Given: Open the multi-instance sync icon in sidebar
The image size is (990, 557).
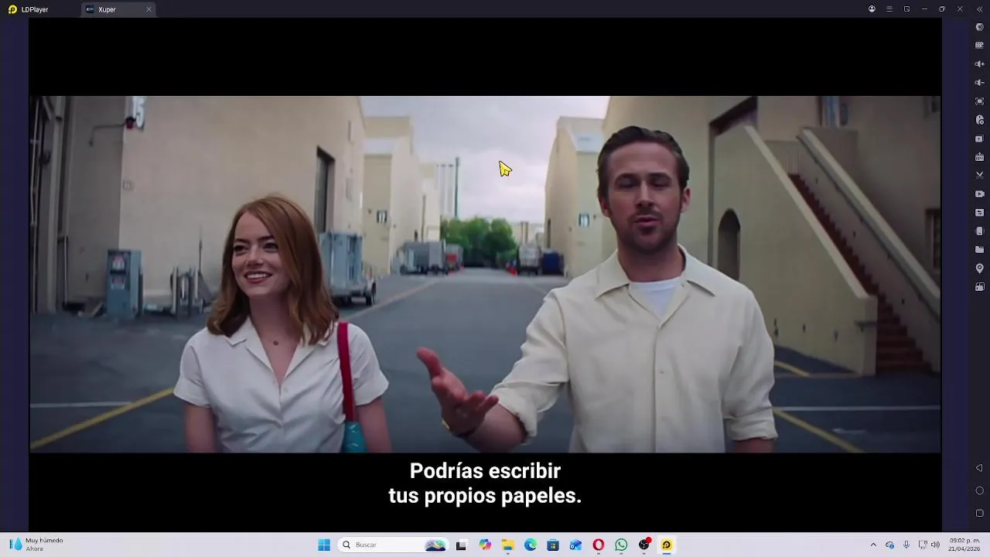Looking at the screenshot, I should coord(979,138).
